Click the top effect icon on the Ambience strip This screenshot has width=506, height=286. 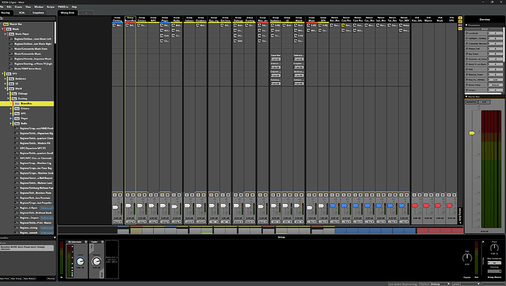pos(273,25)
